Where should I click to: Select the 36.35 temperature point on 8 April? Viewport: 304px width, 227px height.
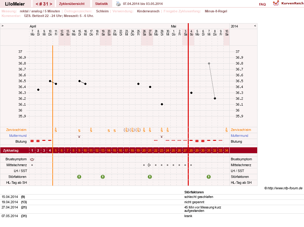[x=38, y=90]
